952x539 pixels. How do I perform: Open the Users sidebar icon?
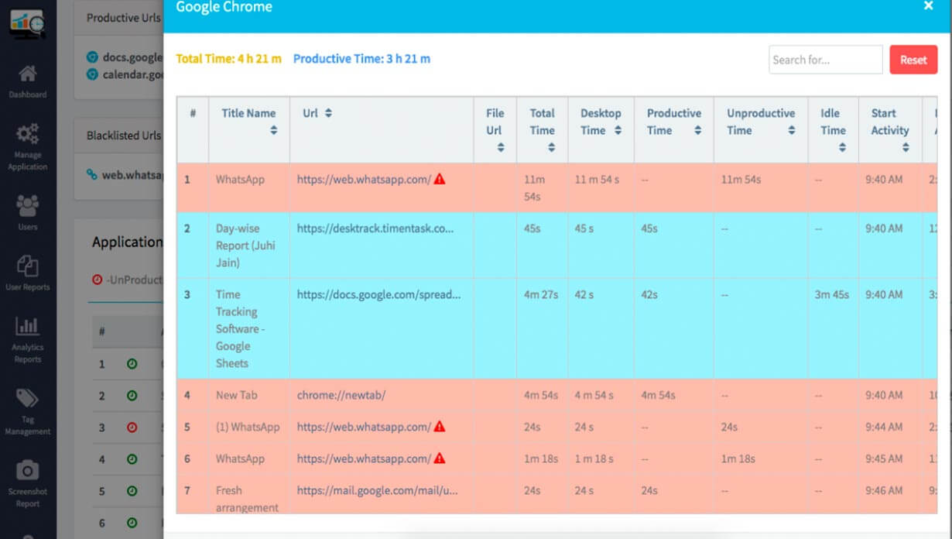click(x=27, y=206)
